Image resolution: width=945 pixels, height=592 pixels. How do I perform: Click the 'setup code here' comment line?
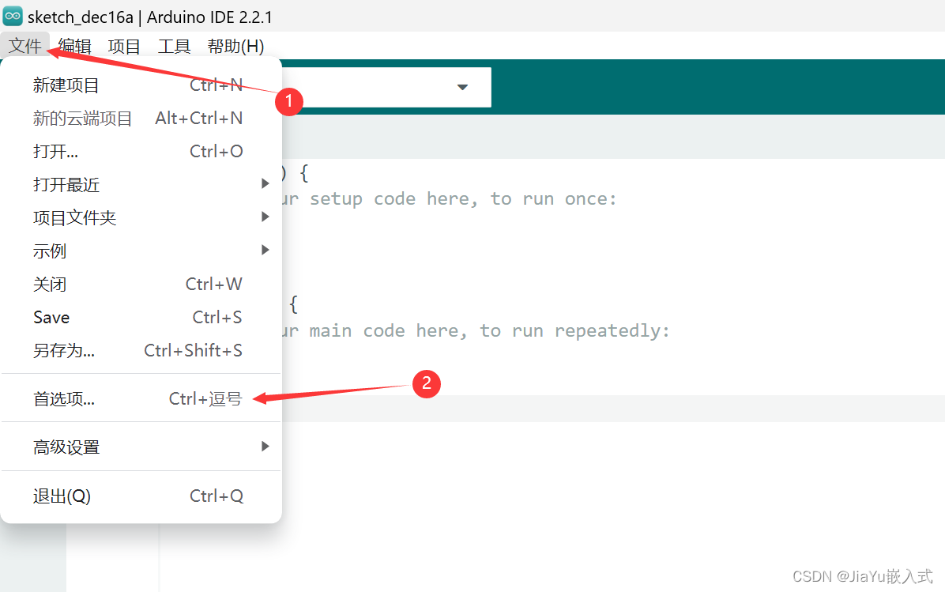click(x=448, y=199)
